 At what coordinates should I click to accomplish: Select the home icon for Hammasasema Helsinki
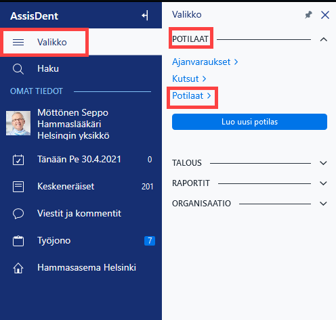click(18, 268)
